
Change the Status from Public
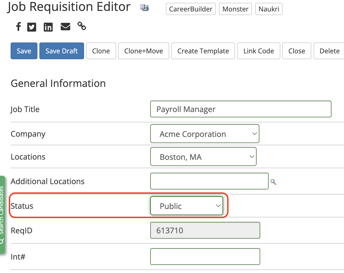(187, 206)
